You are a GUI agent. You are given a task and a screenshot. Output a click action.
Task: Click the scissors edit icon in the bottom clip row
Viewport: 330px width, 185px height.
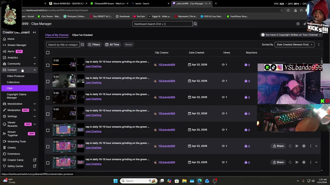point(297,162)
